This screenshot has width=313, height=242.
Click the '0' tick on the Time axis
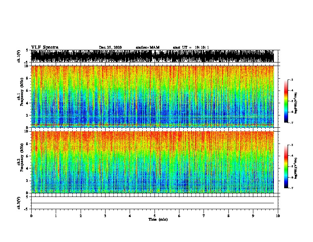(x=31, y=216)
